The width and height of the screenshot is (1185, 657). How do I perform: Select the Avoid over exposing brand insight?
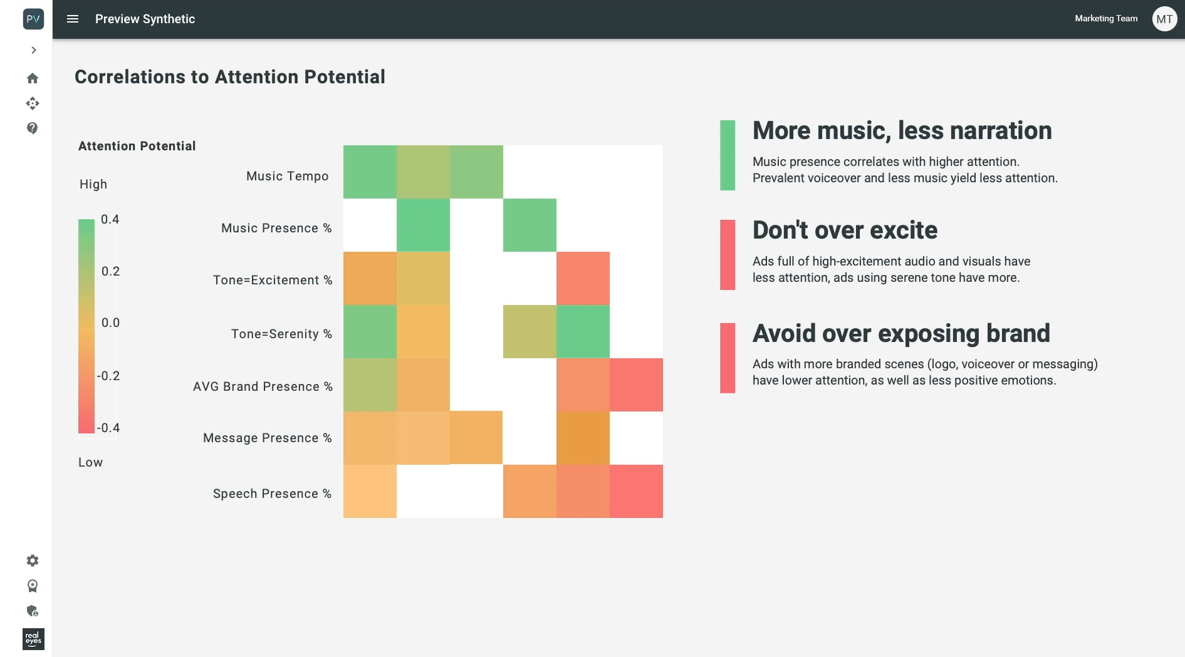point(909,358)
